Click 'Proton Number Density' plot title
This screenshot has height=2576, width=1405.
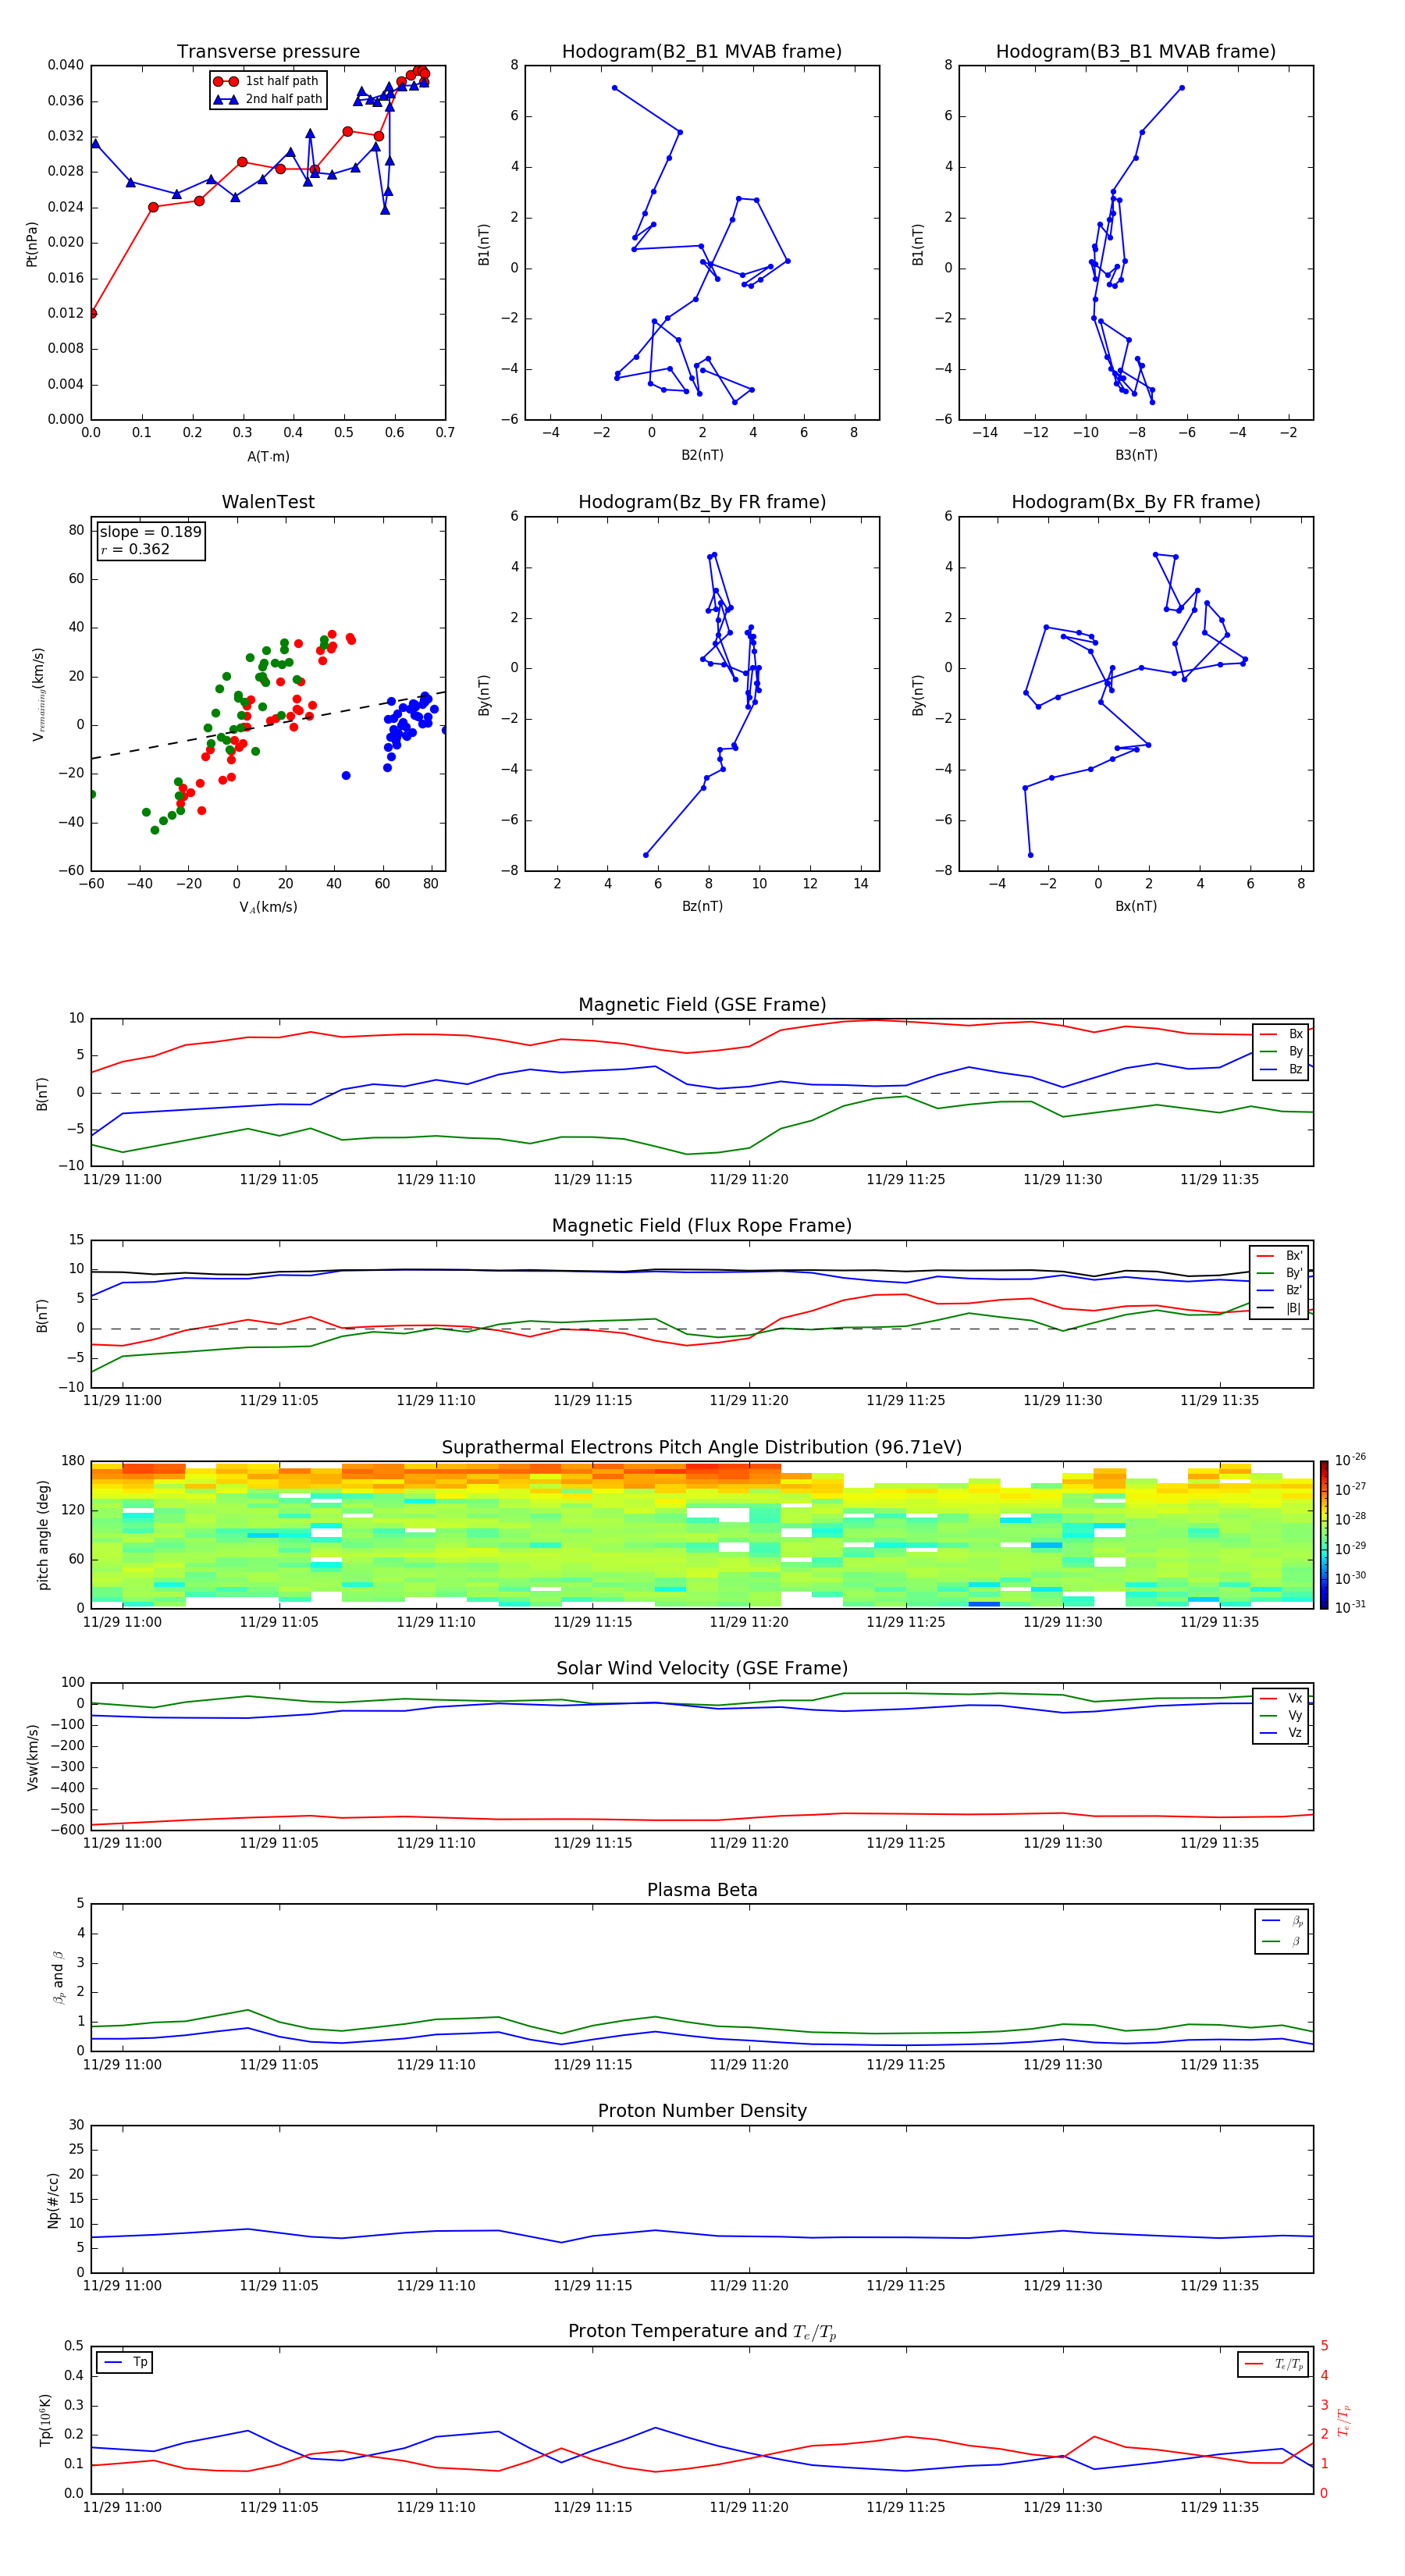tap(702, 2111)
